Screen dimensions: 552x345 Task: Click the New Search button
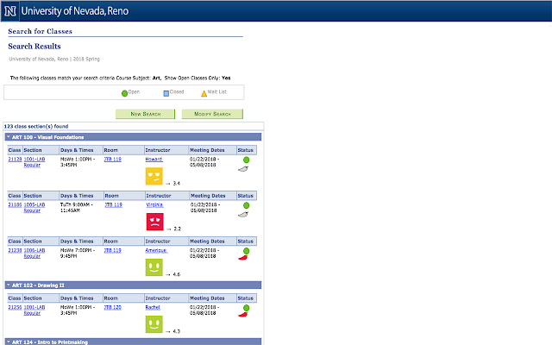(146, 114)
